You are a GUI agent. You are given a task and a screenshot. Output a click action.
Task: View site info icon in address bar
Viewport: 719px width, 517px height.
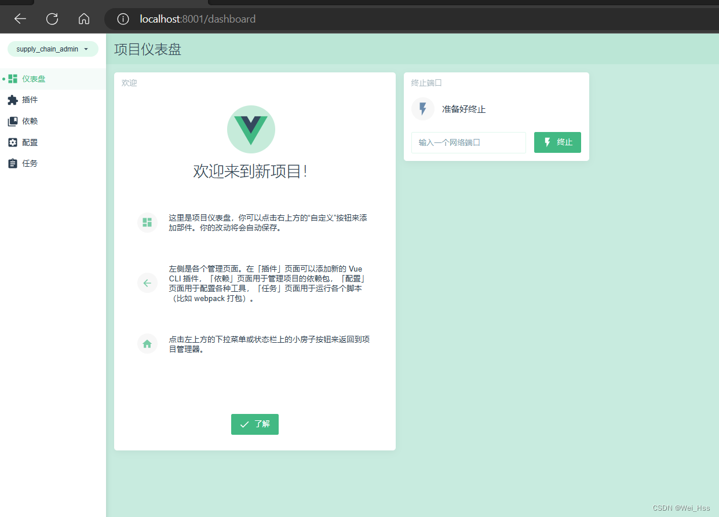pyautogui.click(x=123, y=19)
